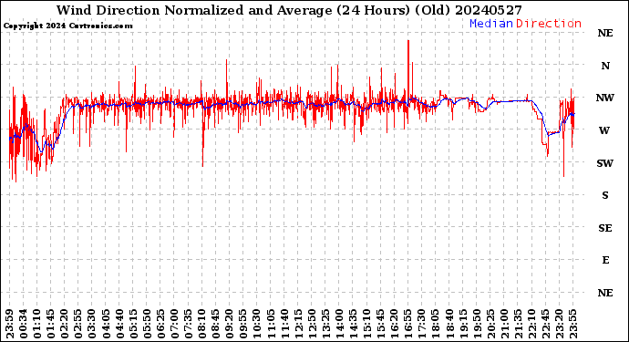Click the 21:35 time label
The image size is (629, 342).
(518, 324)
